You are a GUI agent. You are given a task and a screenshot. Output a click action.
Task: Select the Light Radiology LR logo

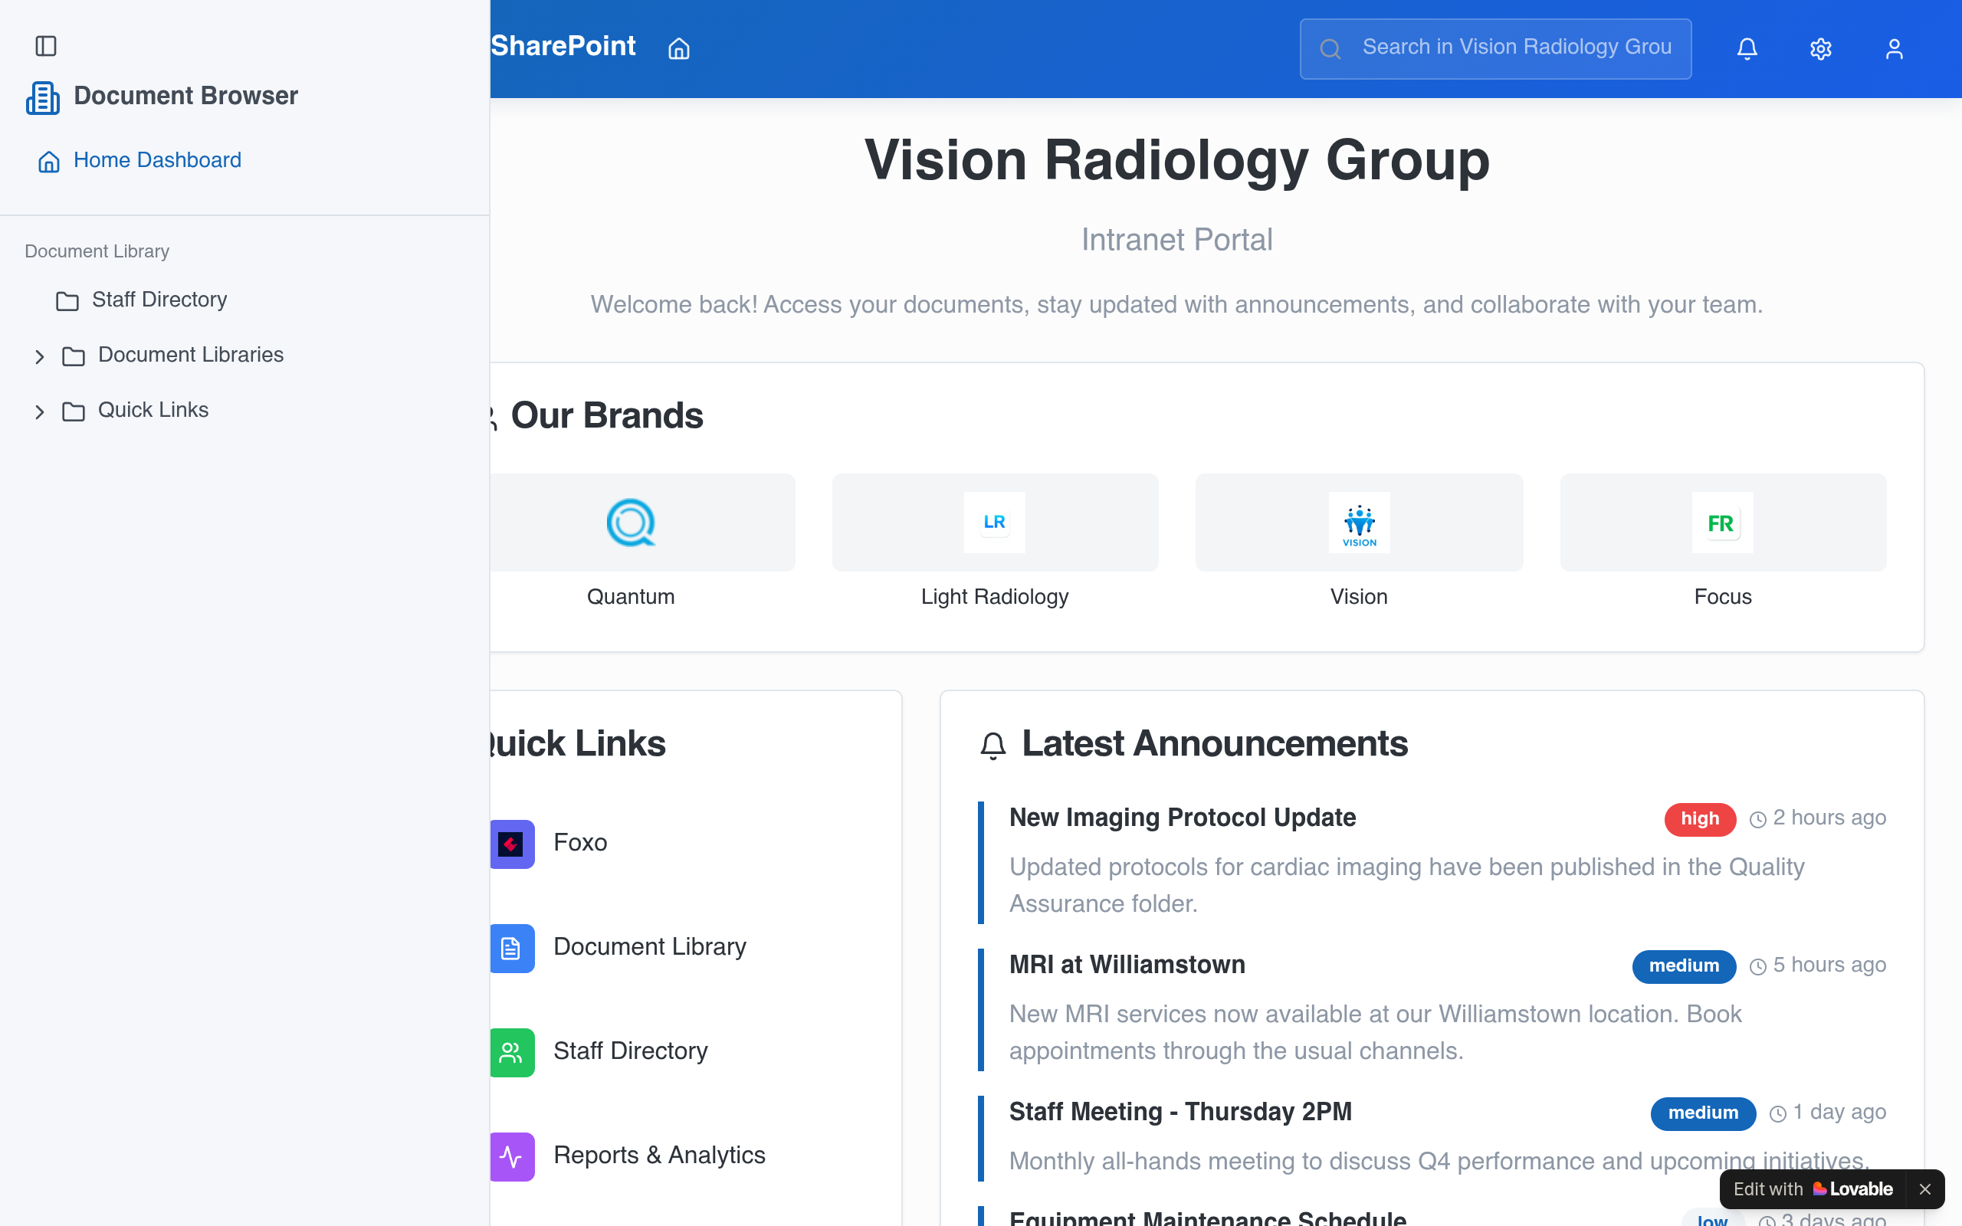995,522
